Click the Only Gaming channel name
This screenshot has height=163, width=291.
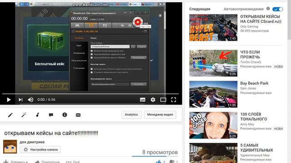click(x=249, y=27)
